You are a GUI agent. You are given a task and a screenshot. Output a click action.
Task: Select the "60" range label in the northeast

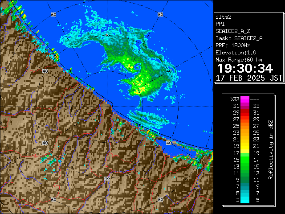160,14
